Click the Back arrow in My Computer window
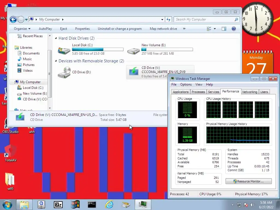 coord(13,19)
